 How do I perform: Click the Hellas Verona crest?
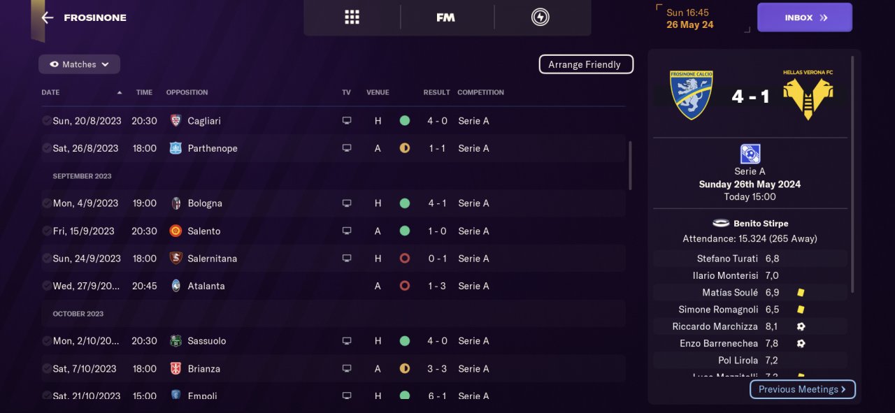(x=808, y=96)
